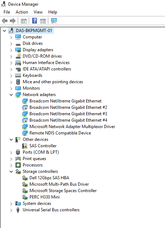Click Scan for hardware changes icon
Screen dimensions: 165x228
pyautogui.click(x=54, y=21)
